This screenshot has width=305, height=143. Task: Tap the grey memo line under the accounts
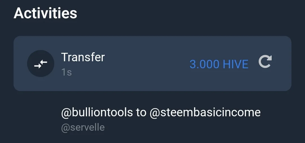coord(83,128)
